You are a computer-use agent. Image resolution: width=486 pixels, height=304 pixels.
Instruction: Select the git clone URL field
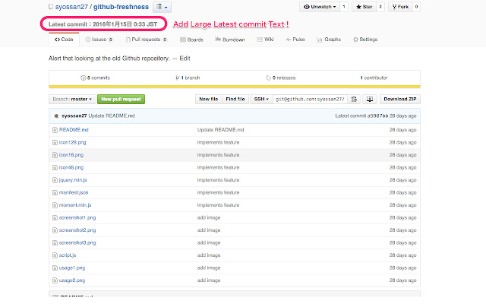[310, 100]
